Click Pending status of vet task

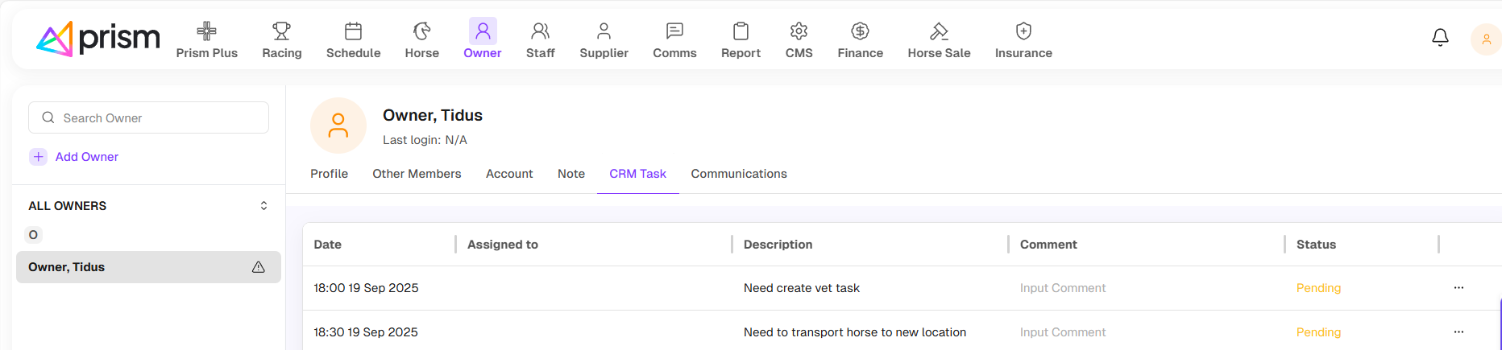(1318, 288)
